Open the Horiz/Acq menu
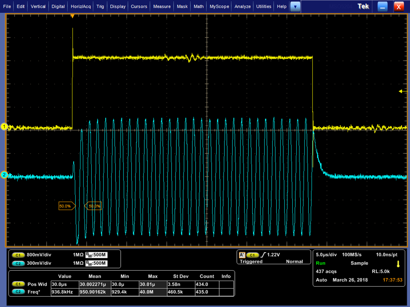Image resolution: width=410 pixels, height=307 pixels. [81, 6]
